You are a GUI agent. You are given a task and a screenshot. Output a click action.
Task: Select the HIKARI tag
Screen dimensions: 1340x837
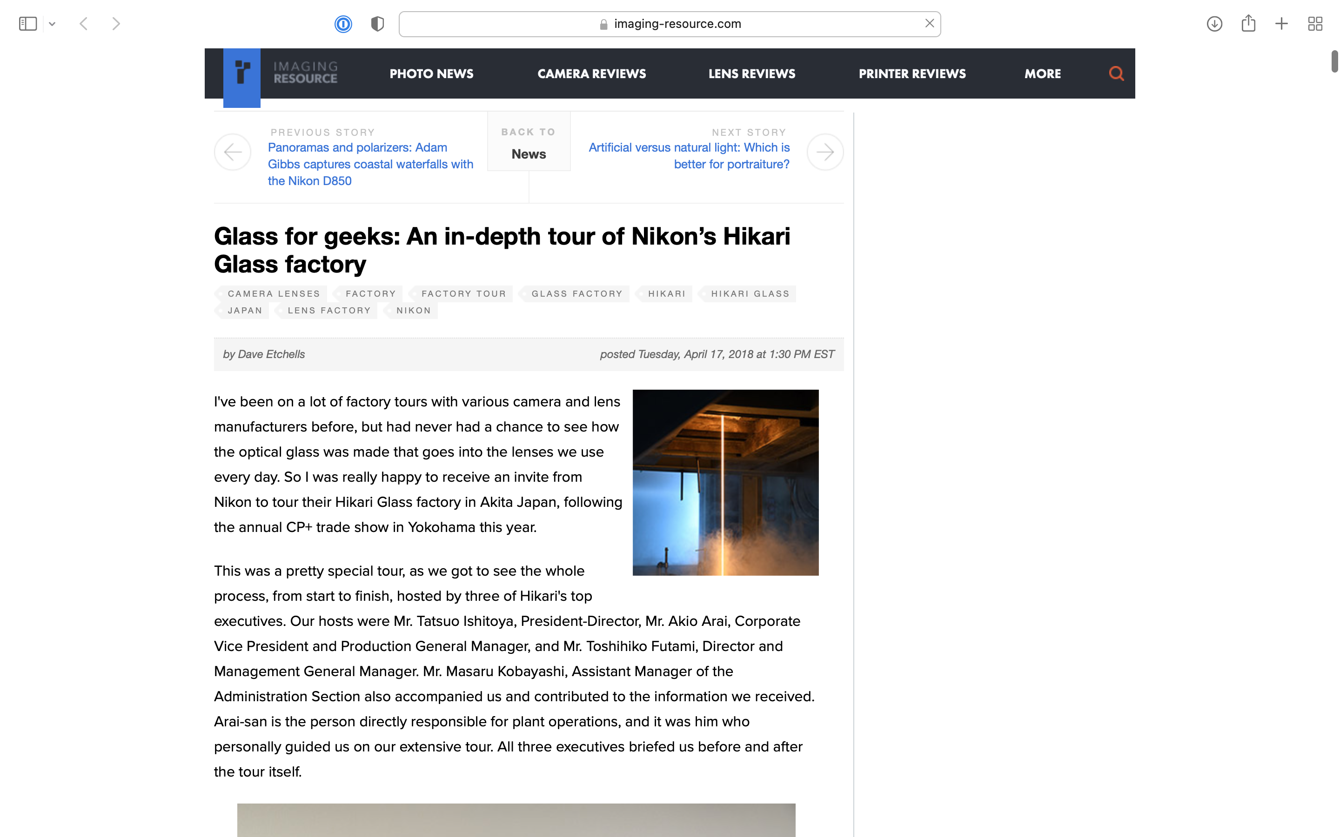pos(664,294)
